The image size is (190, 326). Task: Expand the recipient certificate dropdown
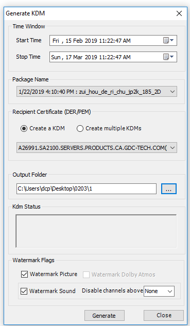[97, 148]
